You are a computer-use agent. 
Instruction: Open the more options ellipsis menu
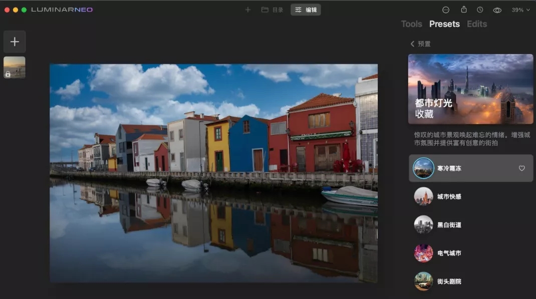(446, 9)
